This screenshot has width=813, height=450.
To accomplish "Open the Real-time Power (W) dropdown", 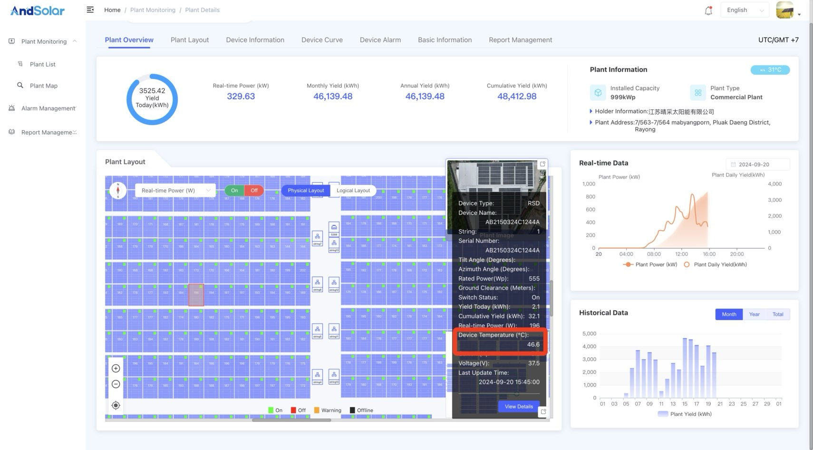I will coord(175,190).
